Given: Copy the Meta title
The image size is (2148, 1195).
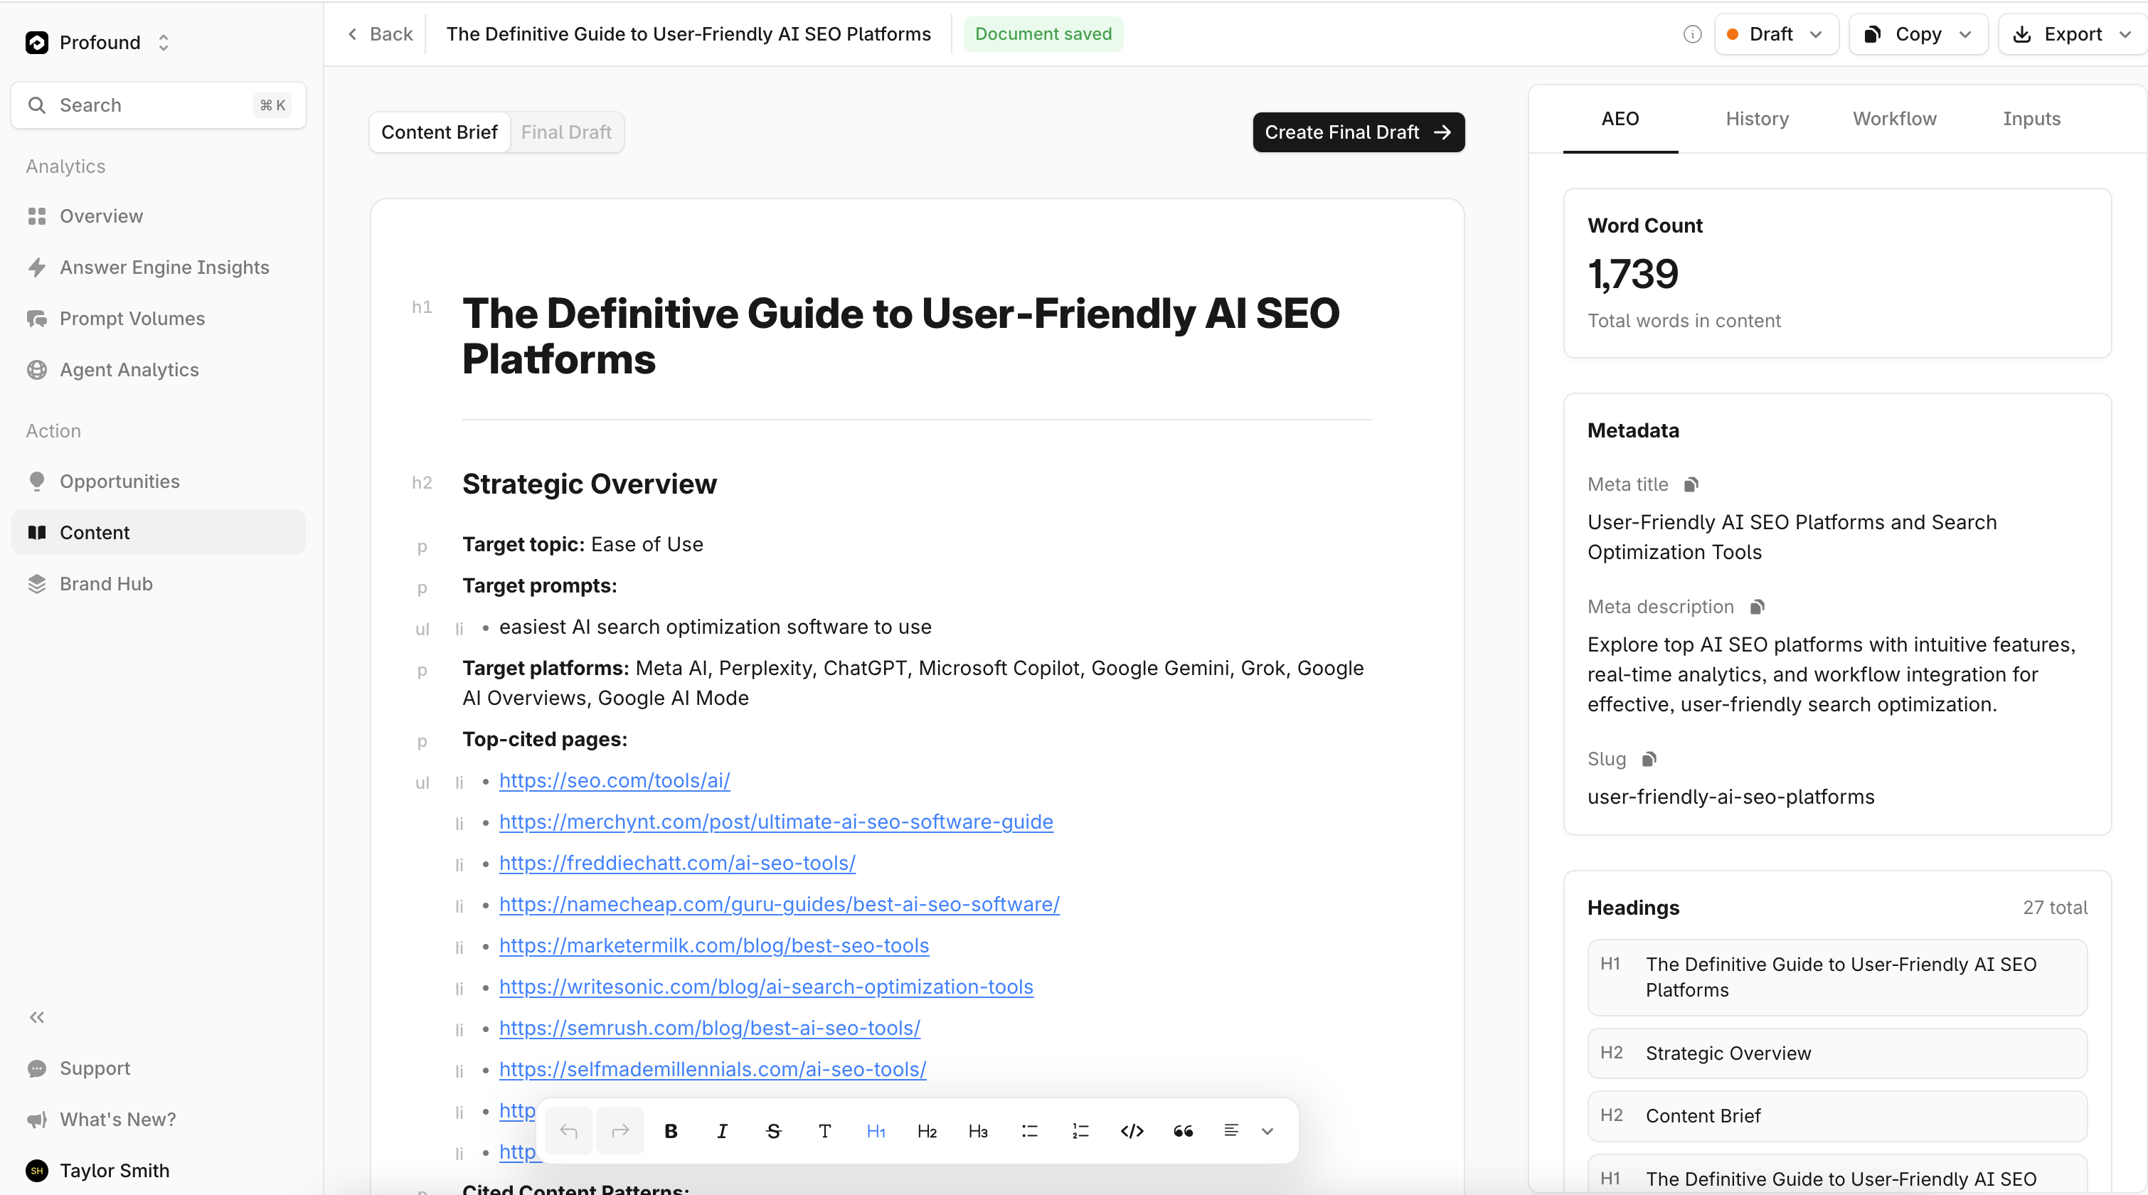Looking at the screenshot, I should coord(1691,484).
